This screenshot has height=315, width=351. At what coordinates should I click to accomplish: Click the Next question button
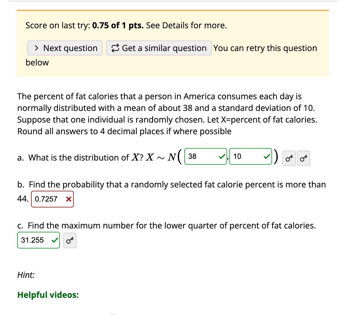click(x=65, y=48)
